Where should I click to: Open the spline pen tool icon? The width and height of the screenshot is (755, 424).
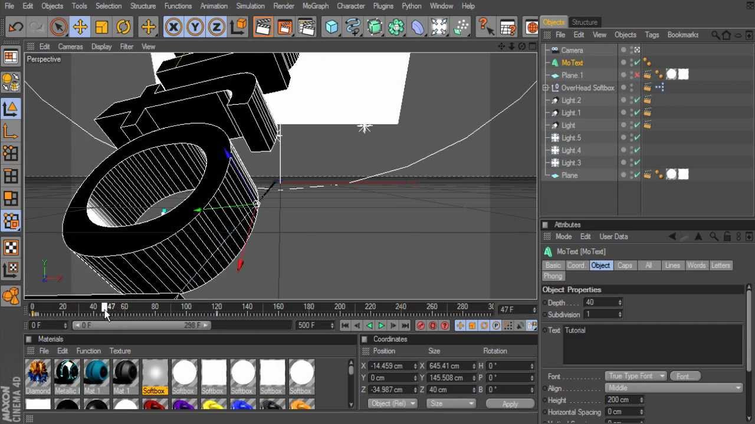tap(353, 27)
